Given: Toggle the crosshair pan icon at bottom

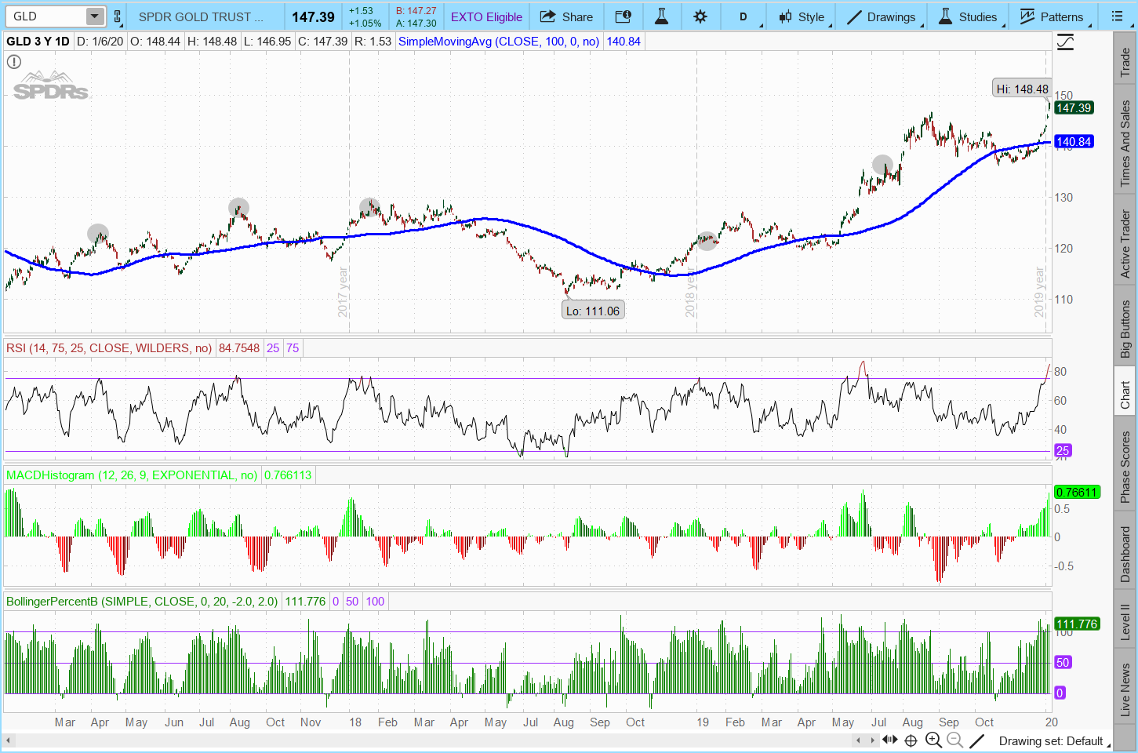Looking at the screenshot, I should coord(911,740).
